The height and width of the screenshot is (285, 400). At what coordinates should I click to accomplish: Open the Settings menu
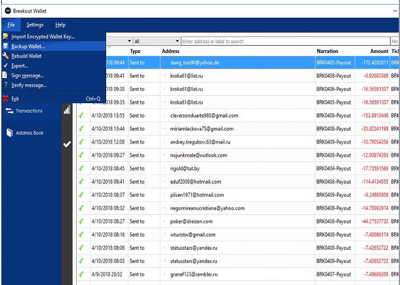35,25
